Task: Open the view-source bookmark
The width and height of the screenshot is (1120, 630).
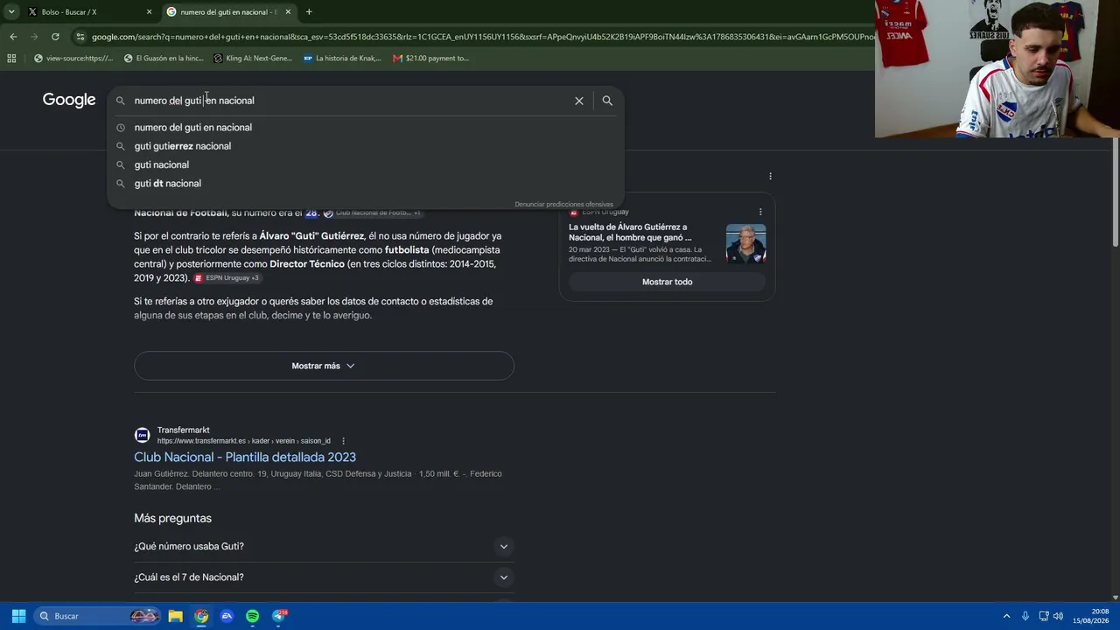Action: tap(73, 59)
